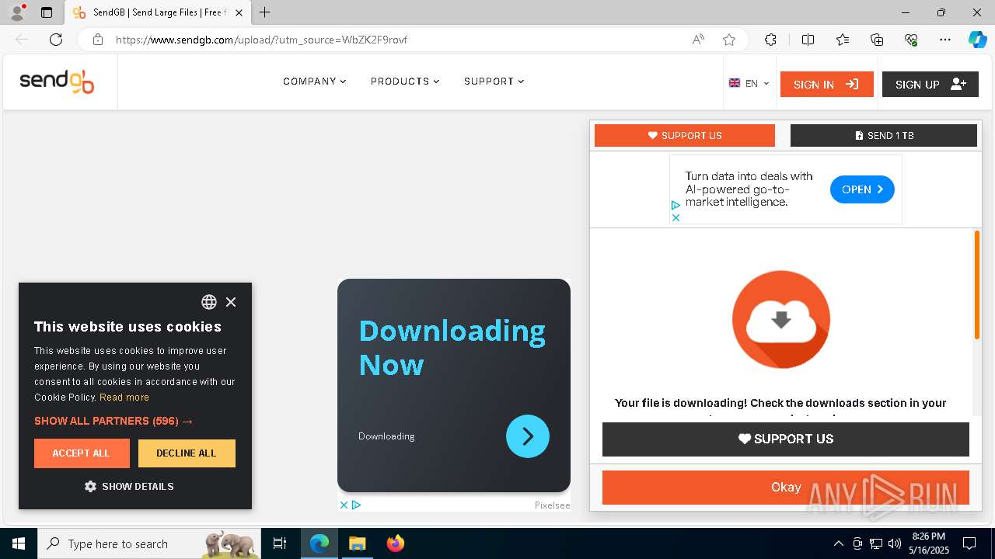
Task: Open the notification center
Action: (969, 543)
